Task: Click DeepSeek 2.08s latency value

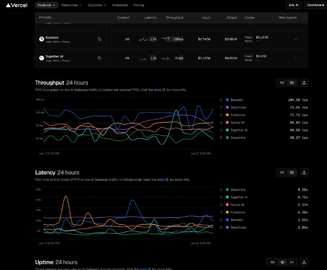Action: 302,228
